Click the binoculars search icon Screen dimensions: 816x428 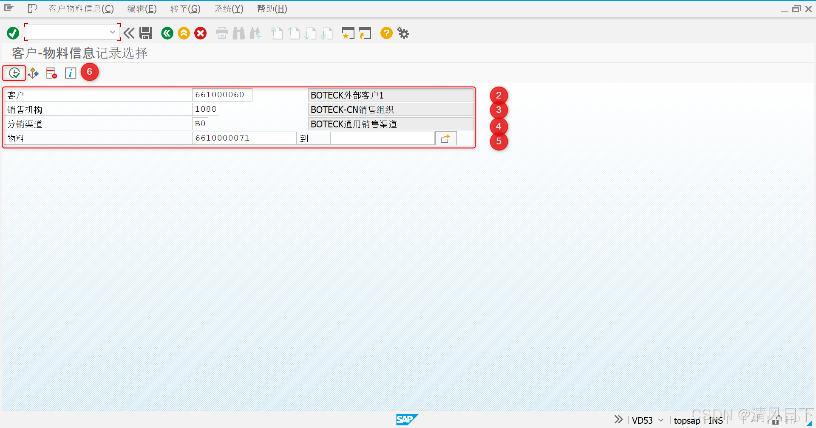coord(239,33)
